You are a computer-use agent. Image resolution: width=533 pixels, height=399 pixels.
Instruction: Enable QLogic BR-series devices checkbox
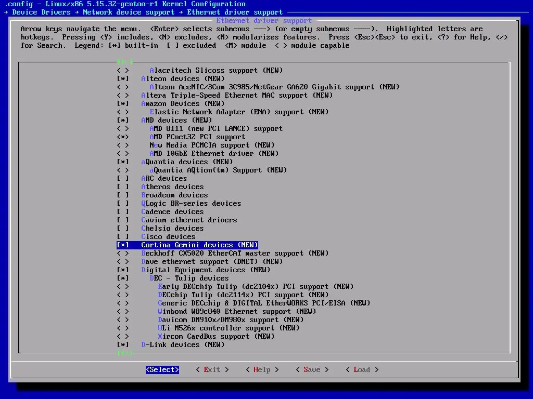[x=123, y=203]
